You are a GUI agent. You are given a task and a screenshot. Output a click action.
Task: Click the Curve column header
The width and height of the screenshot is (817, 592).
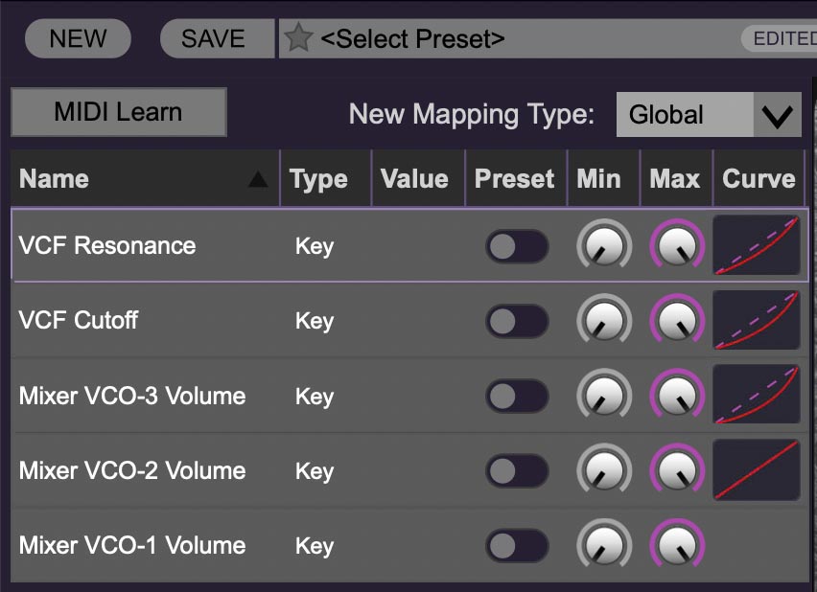(759, 179)
